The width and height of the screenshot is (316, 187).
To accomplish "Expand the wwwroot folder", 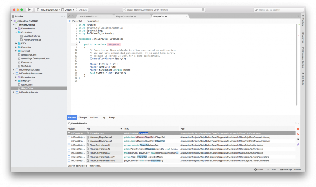I will point(16,51).
